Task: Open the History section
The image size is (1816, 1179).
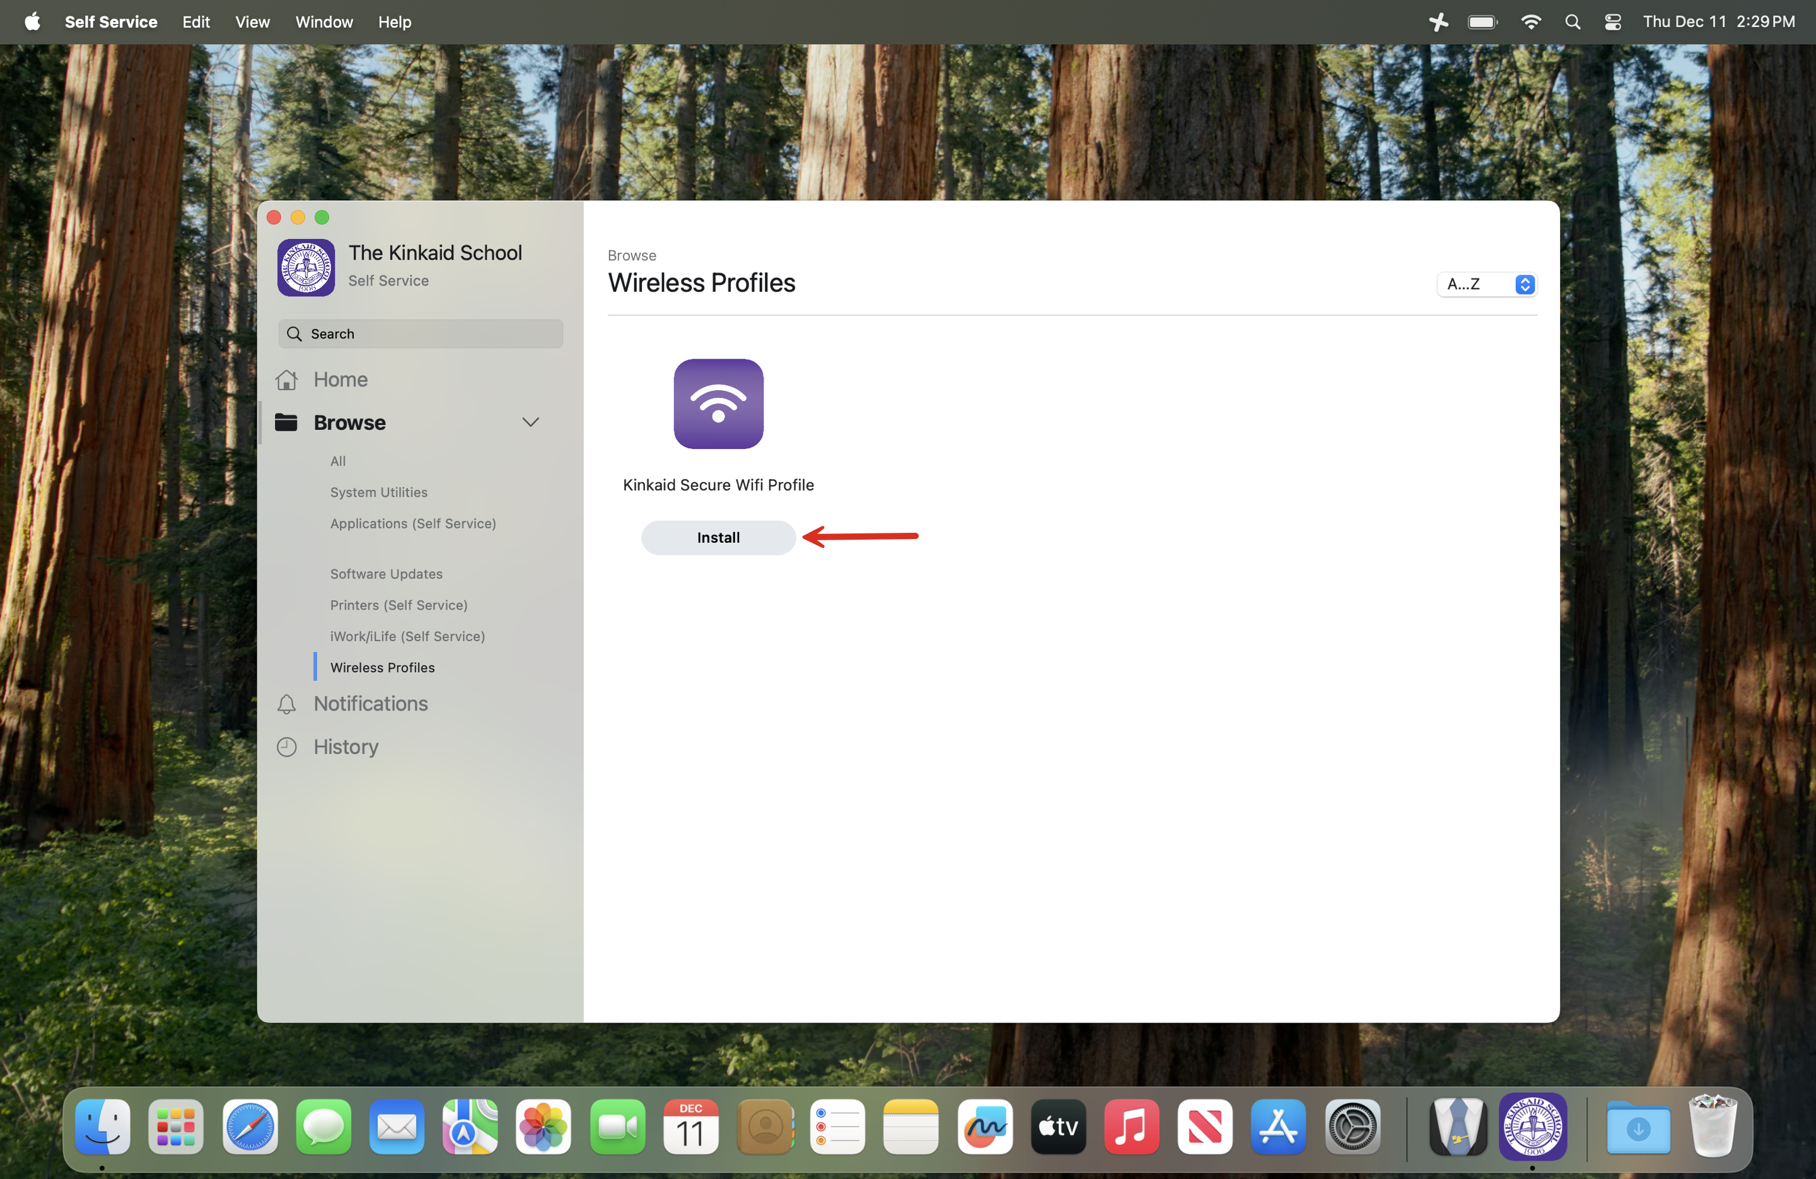Action: [345, 746]
